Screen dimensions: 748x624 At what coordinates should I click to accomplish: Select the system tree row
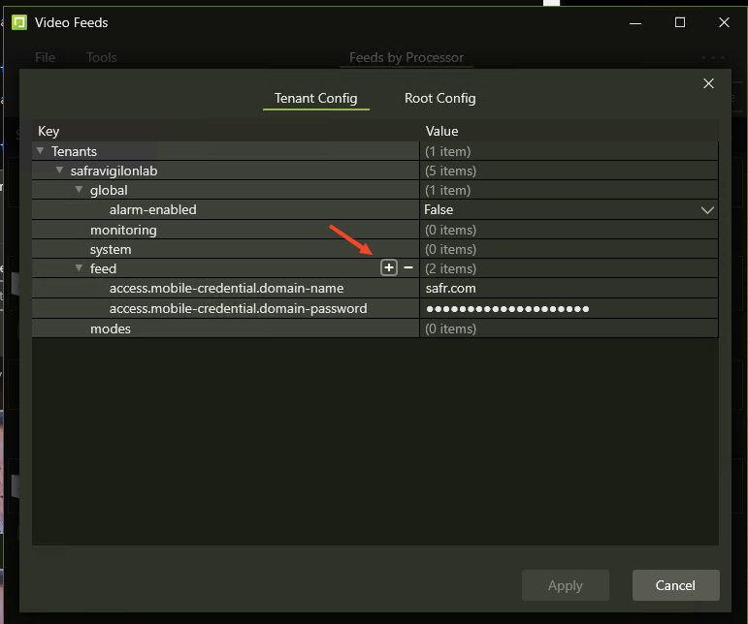coord(111,250)
